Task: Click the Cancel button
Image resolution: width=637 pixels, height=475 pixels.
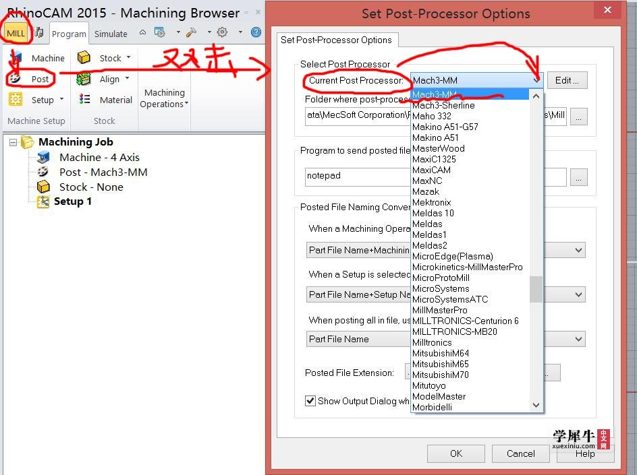Action: pos(520,453)
